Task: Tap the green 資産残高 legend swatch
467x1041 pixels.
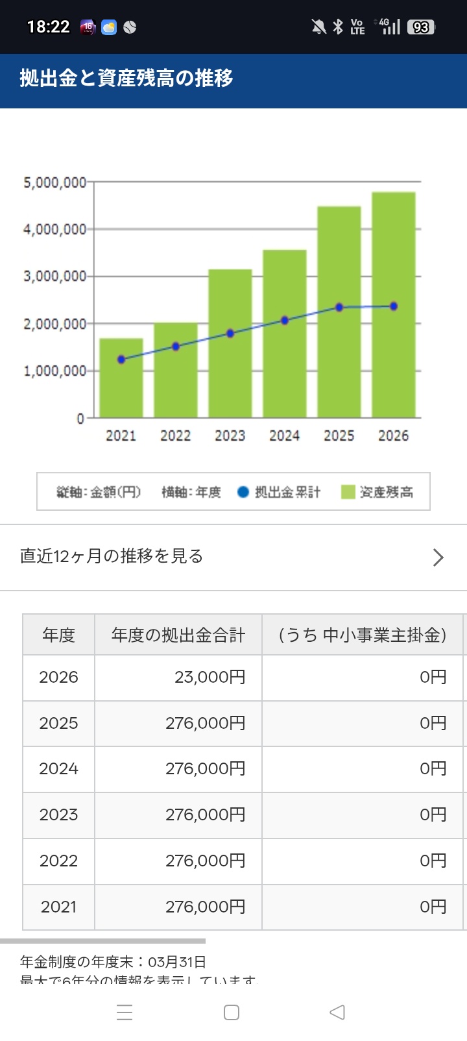Action: tap(348, 492)
